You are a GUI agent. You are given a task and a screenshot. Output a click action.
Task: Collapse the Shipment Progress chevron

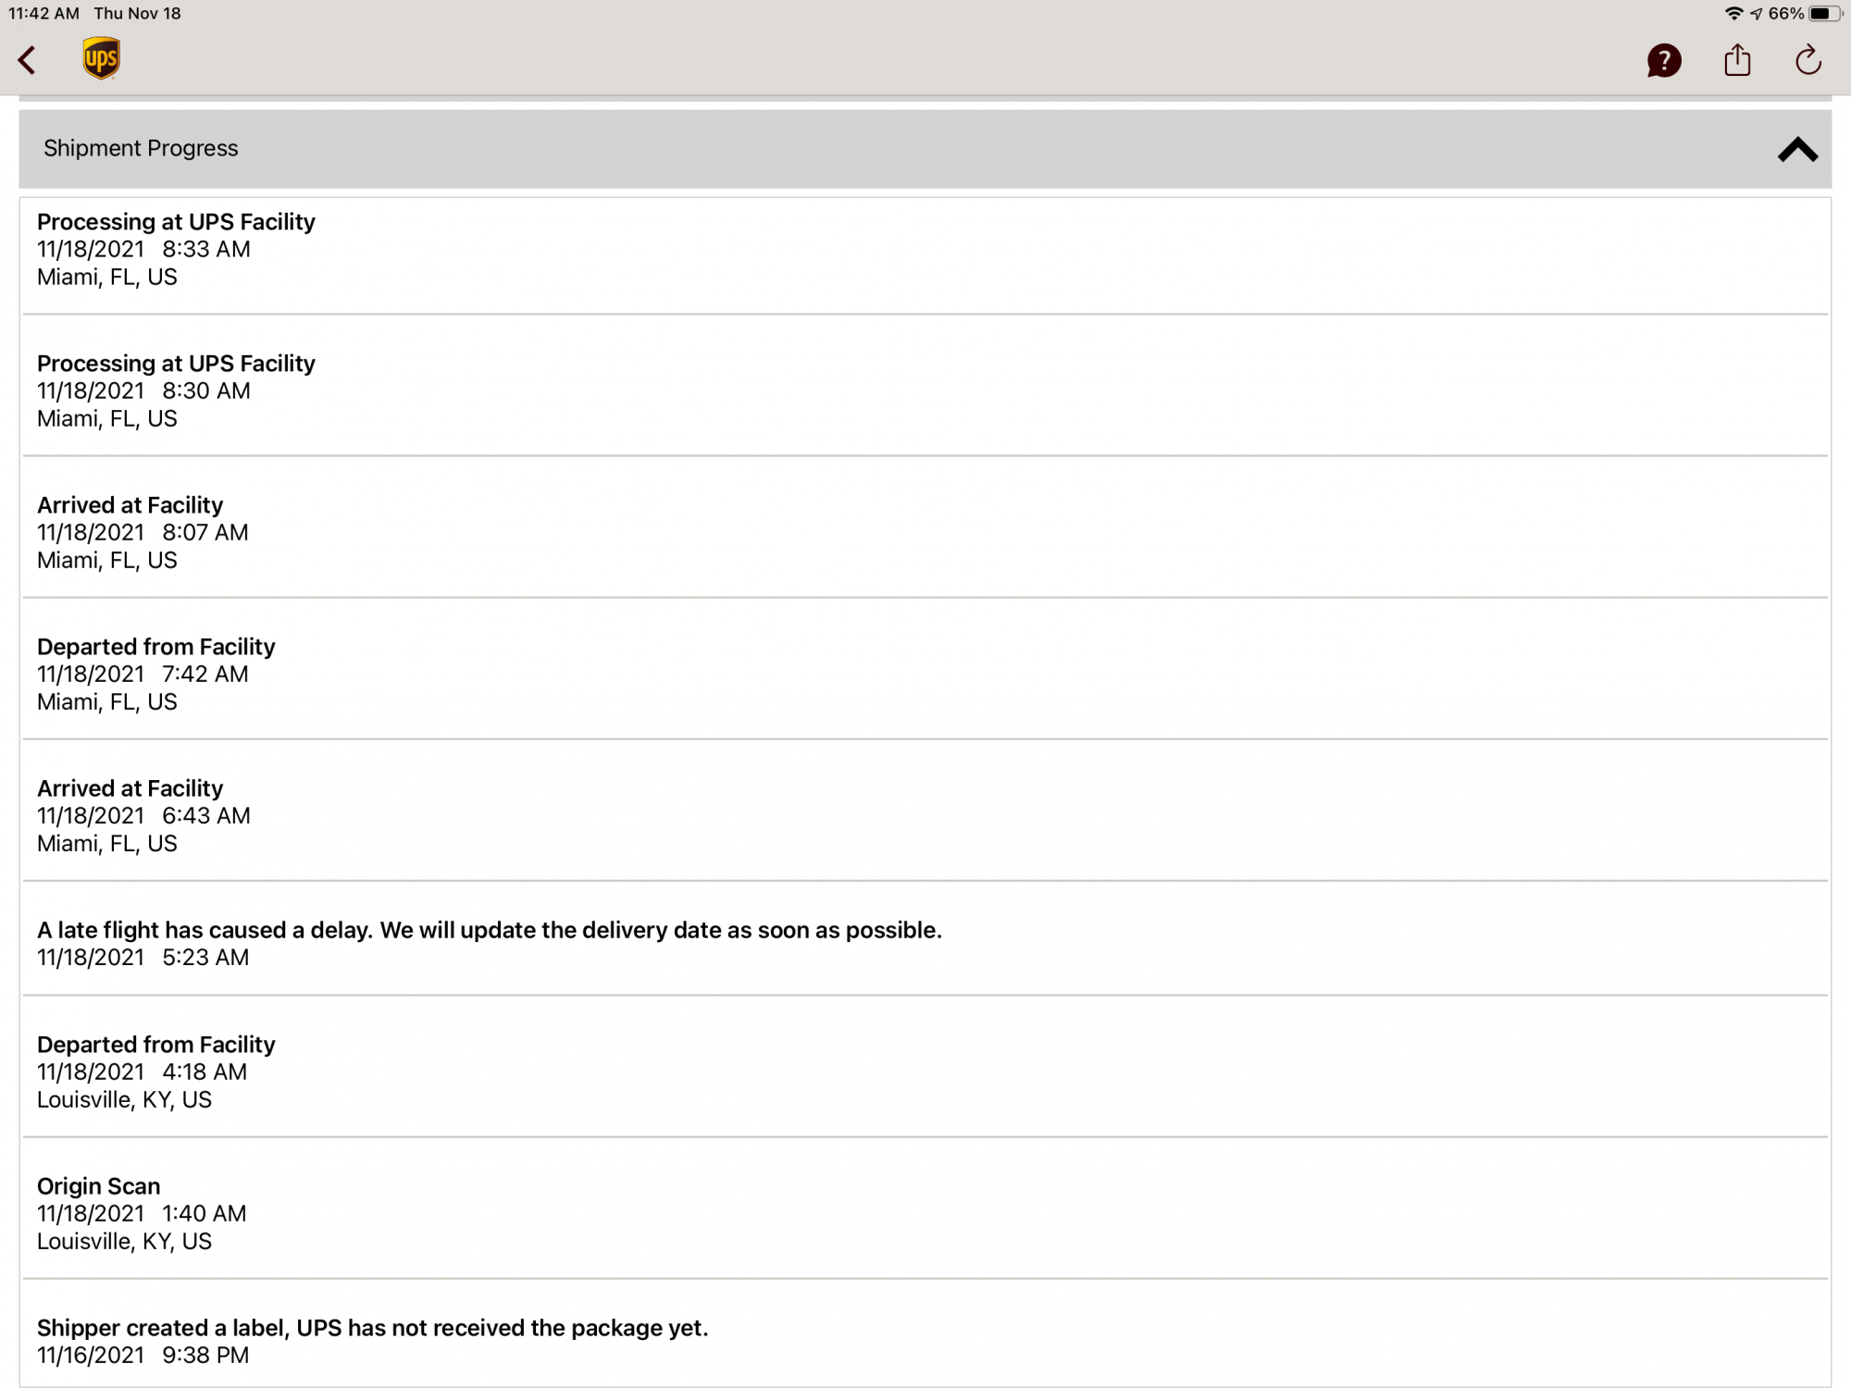click(x=1796, y=150)
